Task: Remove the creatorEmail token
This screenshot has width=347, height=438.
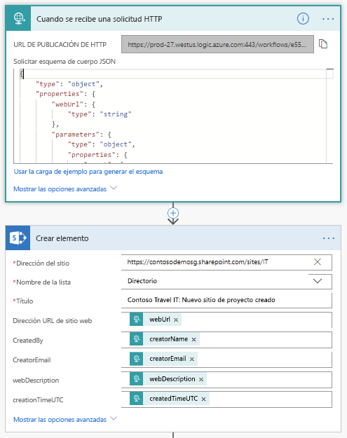Action: pyautogui.click(x=191, y=359)
